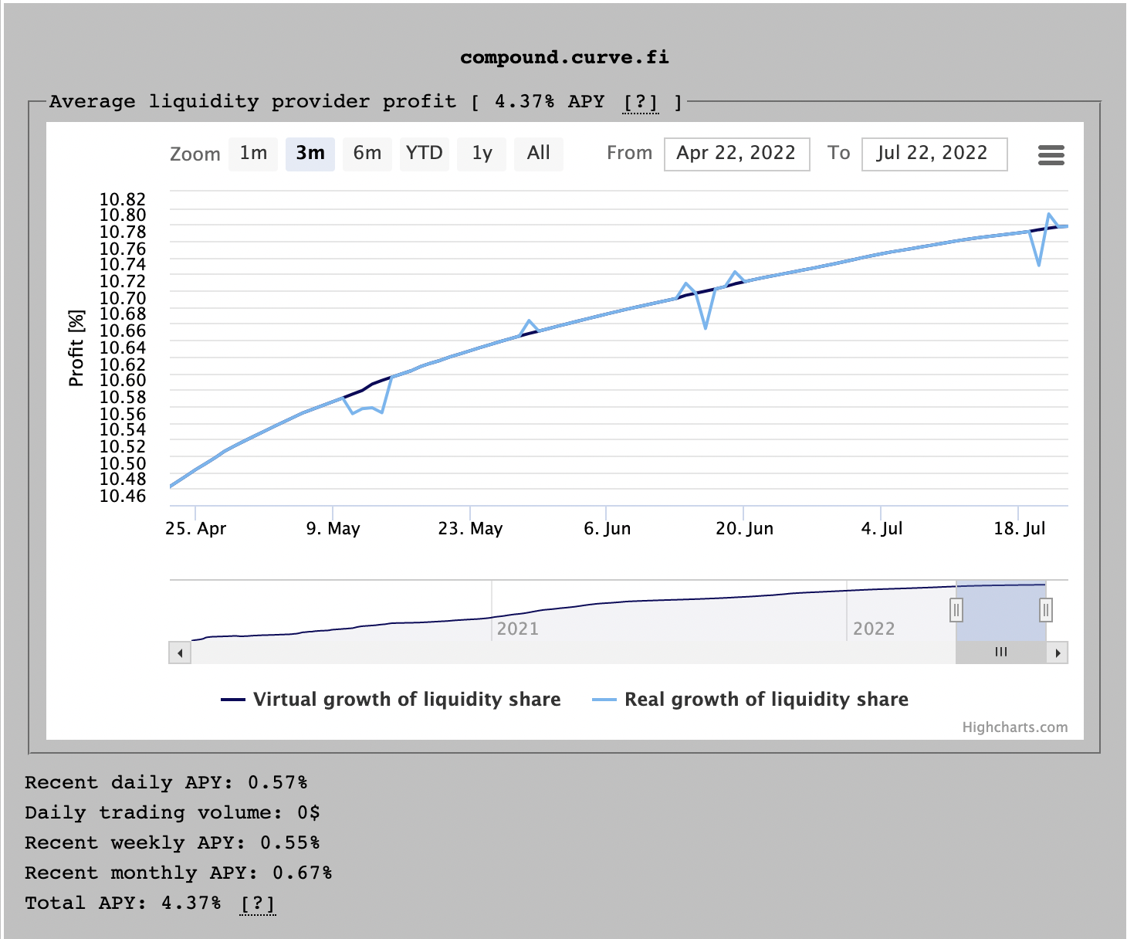
Task: Grab the left navigator range handle
Action: pyautogui.click(x=956, y=610)
